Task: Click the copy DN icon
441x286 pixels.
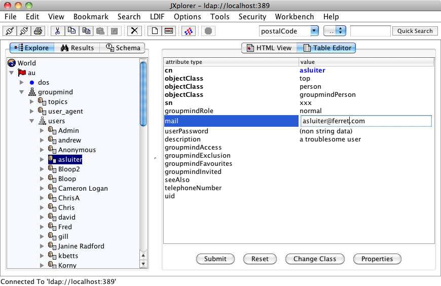Action: click(86, 31)
